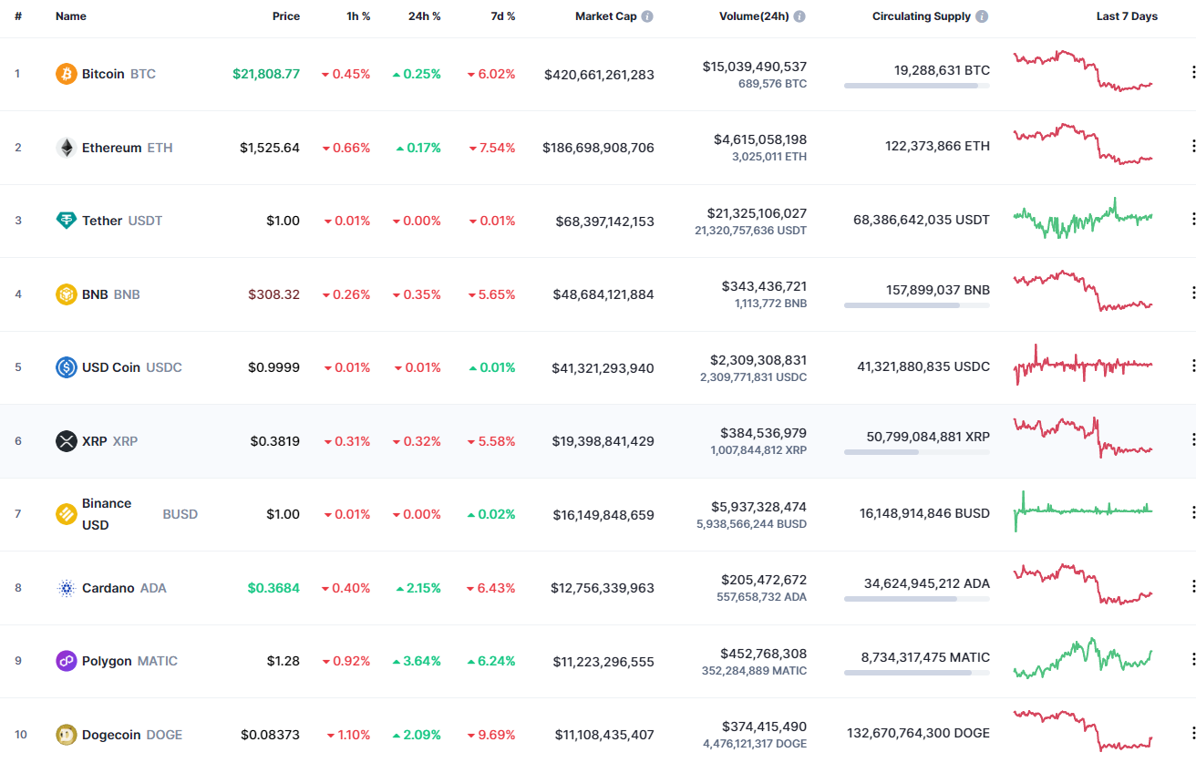Open the Circulating Supply info tooltip
Image resolution: width=1196 pixels, height=763 pixels.
click(981, 15)
